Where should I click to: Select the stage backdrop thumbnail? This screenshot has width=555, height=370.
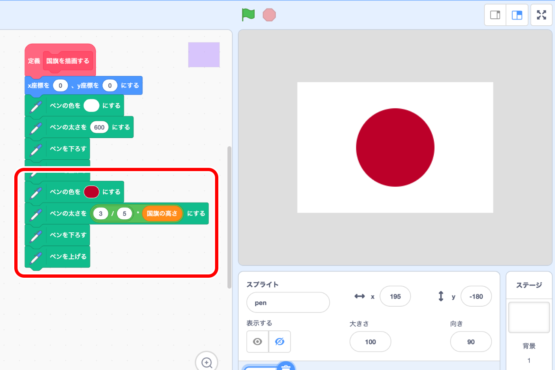click(529, 318)
